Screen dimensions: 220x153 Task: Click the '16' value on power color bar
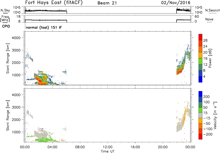coord(205,59)
